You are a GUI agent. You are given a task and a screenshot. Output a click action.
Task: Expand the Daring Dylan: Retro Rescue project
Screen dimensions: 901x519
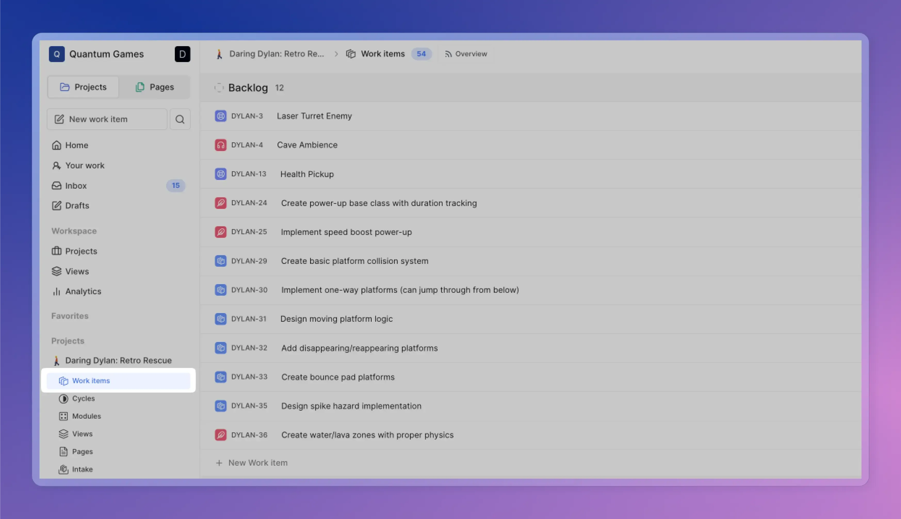click(118, 360)
